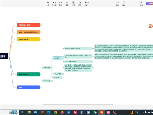Open Task View in taskbar
The width and height of the screenshot is (153, 115).
[22, 112]
